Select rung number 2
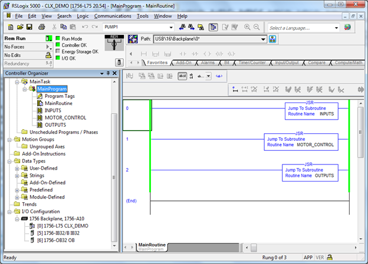368x264 pixels. (127, 170)
